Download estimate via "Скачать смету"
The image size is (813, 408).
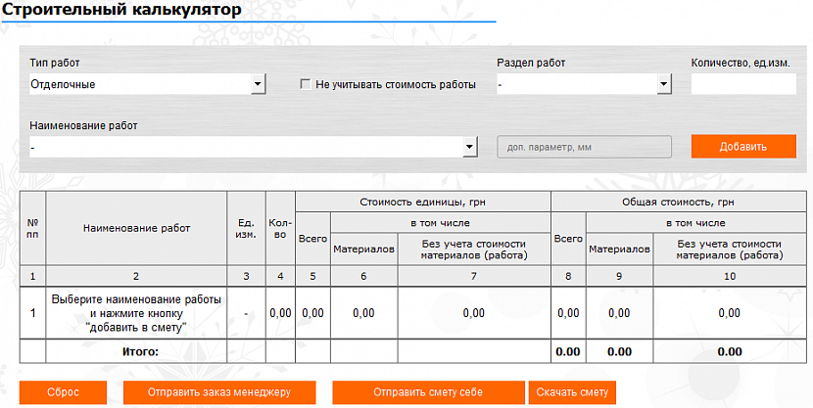coord(573,392)
